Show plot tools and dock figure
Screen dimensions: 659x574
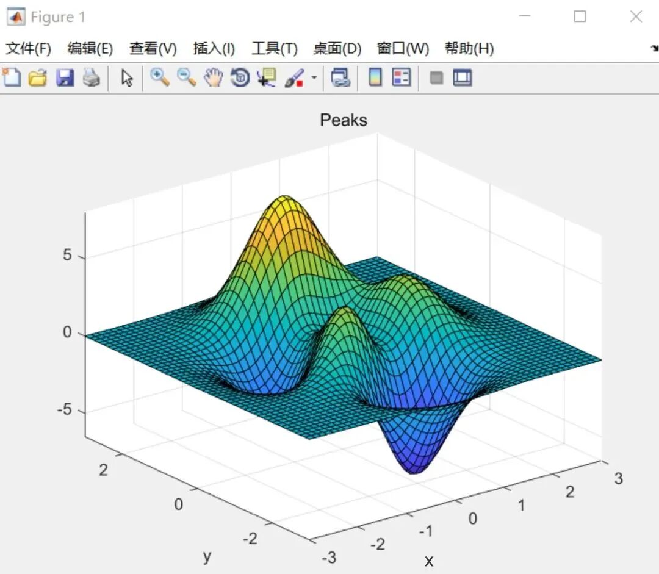463,77
